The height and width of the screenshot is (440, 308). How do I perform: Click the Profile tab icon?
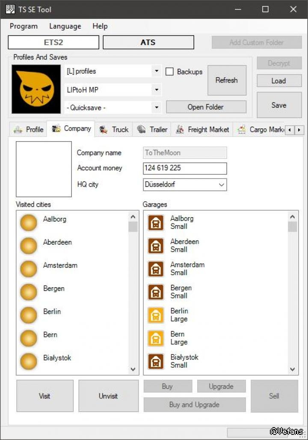18,130
